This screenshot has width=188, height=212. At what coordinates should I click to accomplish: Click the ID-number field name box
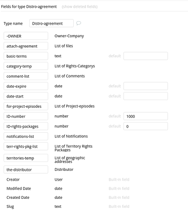(26, 116)
